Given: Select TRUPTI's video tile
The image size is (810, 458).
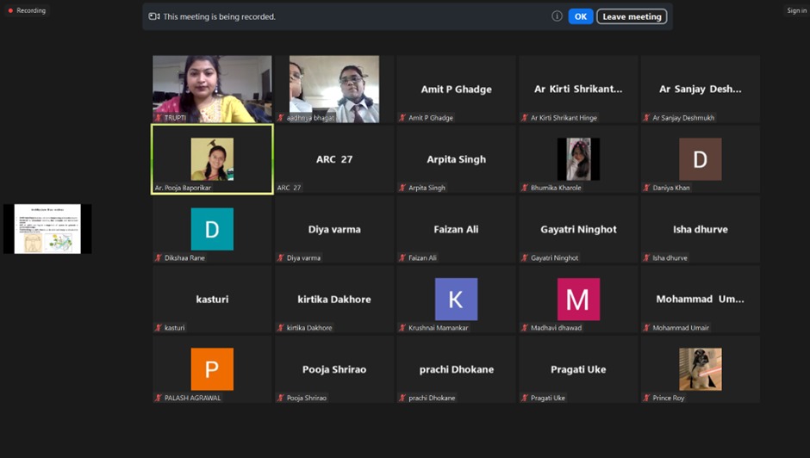Looking at the screenshot, I should pyautogui.click(x=212, y=89).
